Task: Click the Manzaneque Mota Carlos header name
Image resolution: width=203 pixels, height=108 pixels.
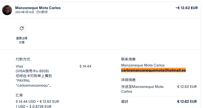Action: 38,8
